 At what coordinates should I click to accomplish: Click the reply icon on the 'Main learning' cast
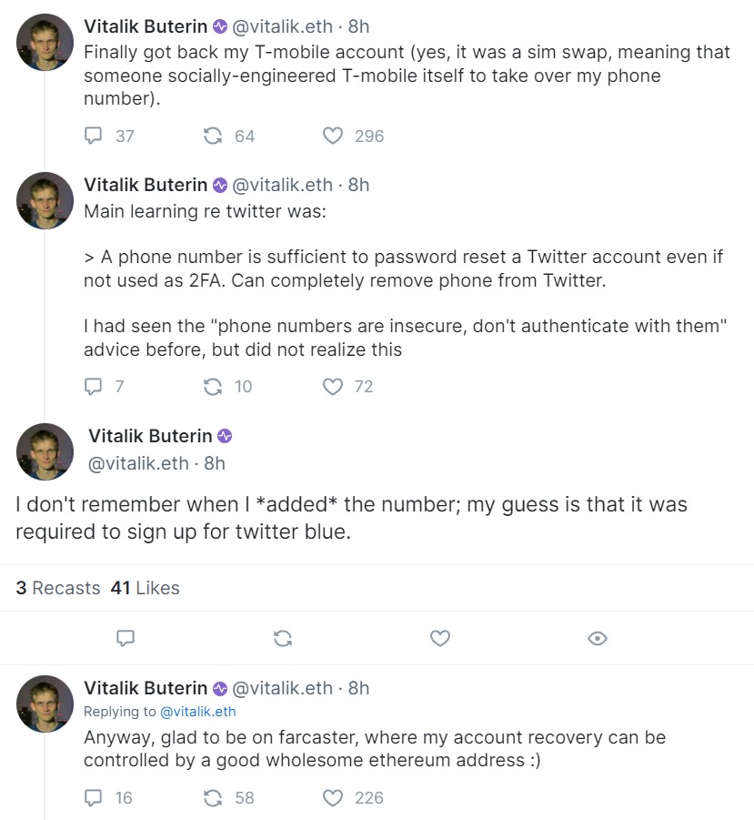coord(95,386)
